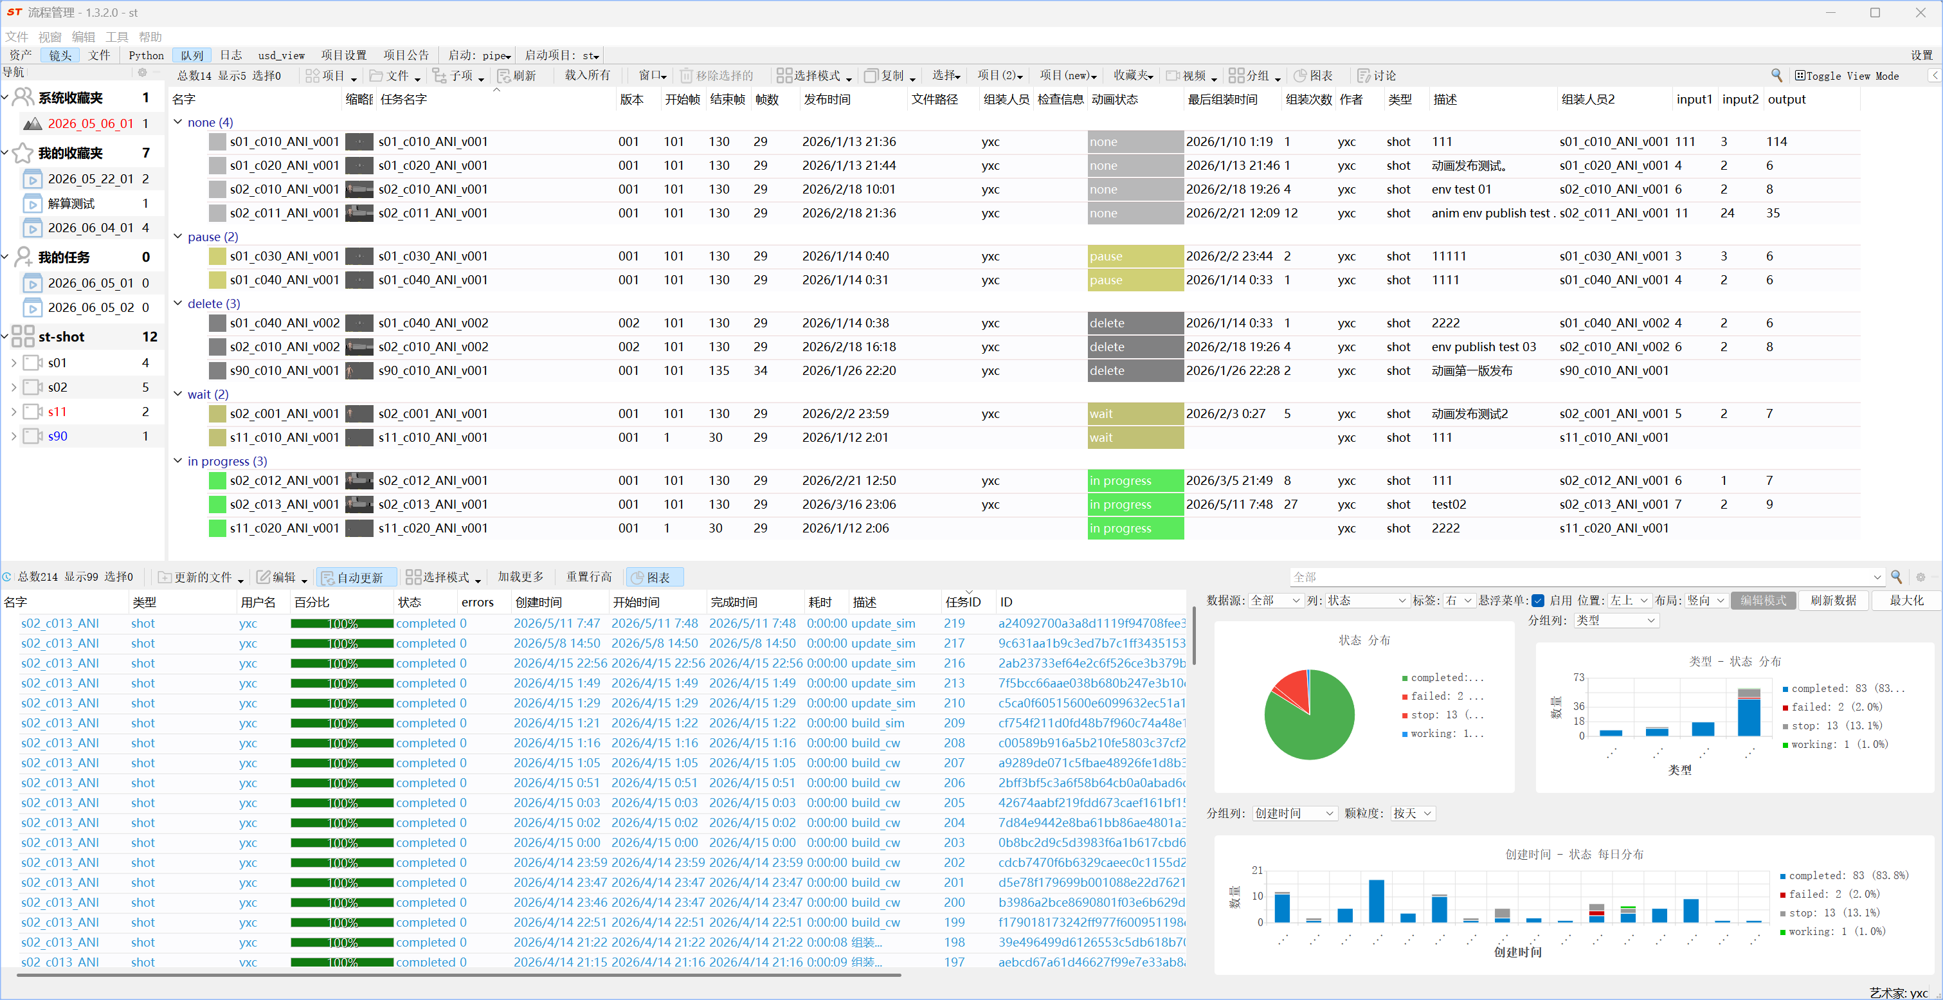Toggle the 启用 hover menu checkbox
The image size is (1943, 1000).
pyautogui.click(x=1538, y=601)
